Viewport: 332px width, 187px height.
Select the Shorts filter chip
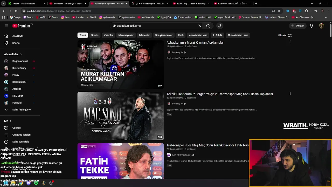95,35
